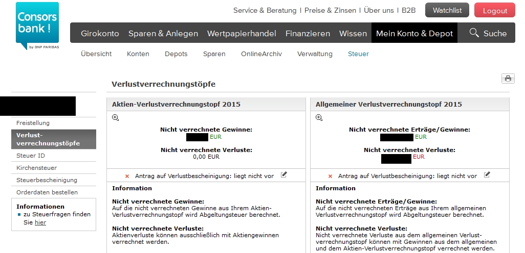Viewport: 525px width, 253px height.
Task: Select Freistellung in the sidebar
Action: pyautogui.click(x=33, y=123)
